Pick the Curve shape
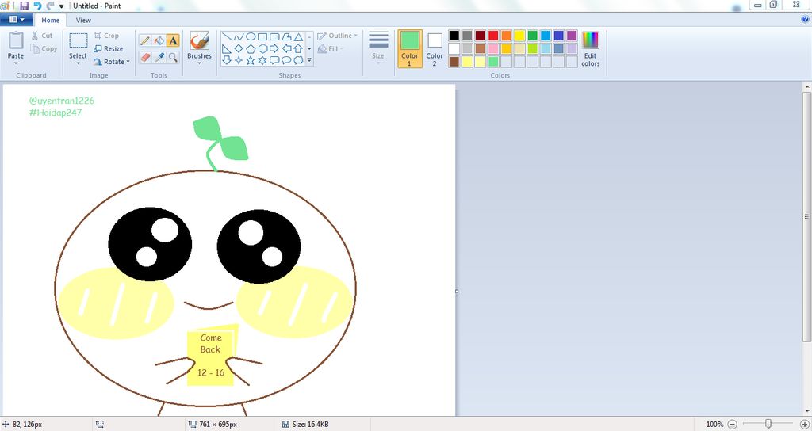Viewport: 812px width, 431px height. [x=238, y=36]
